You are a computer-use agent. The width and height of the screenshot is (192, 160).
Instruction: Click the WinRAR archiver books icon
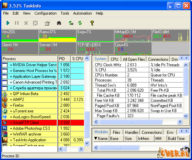point(5,134)
